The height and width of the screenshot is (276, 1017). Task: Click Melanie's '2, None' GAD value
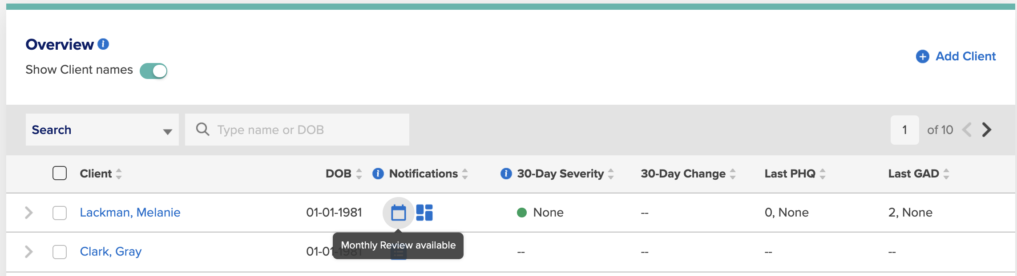pos(910,213)
